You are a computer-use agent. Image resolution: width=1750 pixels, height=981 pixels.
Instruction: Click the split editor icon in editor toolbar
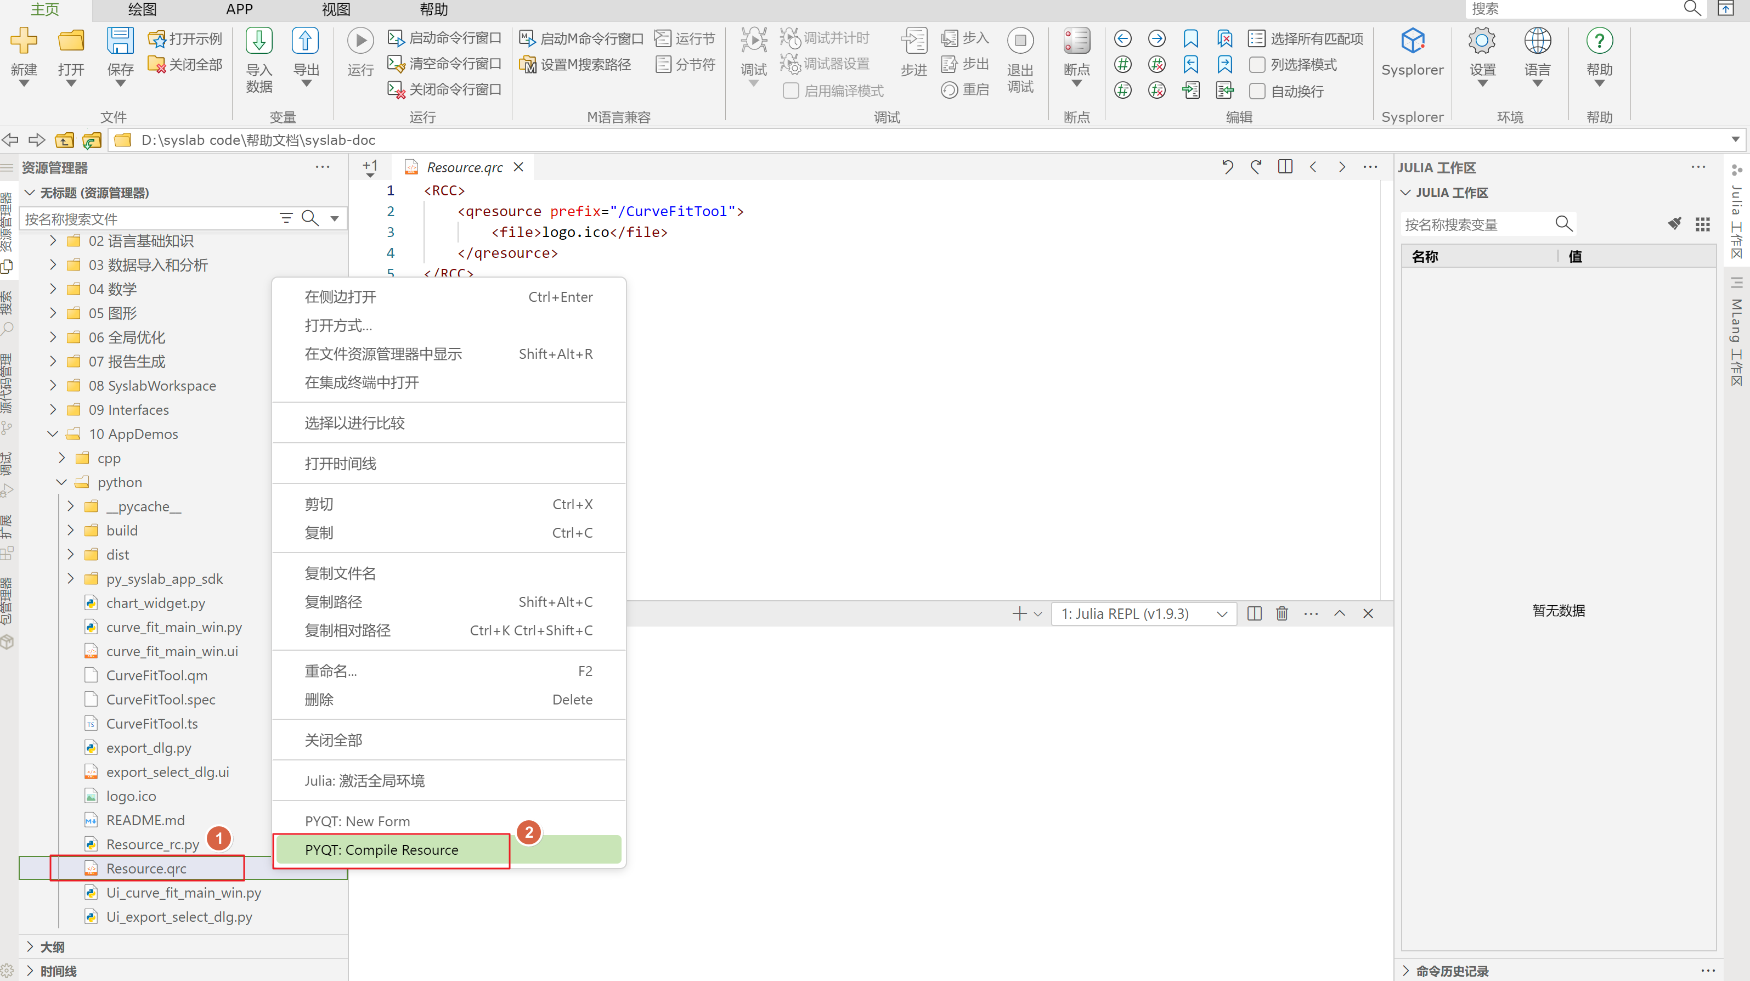[x=1285, y=167]
